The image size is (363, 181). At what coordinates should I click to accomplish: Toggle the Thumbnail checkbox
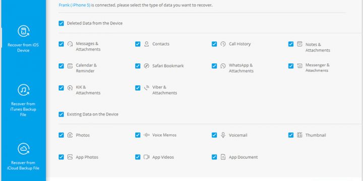click(291, 135)
